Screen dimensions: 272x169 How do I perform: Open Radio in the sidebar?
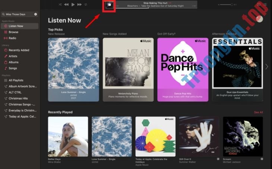pyautogui.click(x=12, y=38)
